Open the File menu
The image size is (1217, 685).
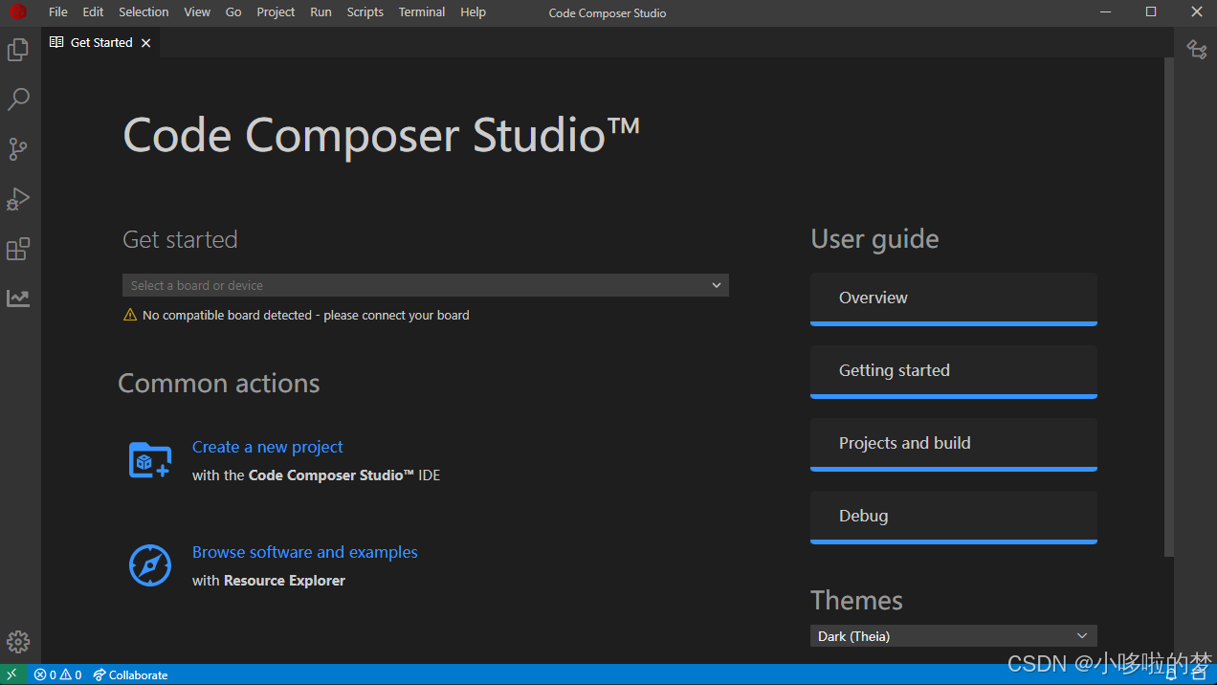click(x=58, y=12)
